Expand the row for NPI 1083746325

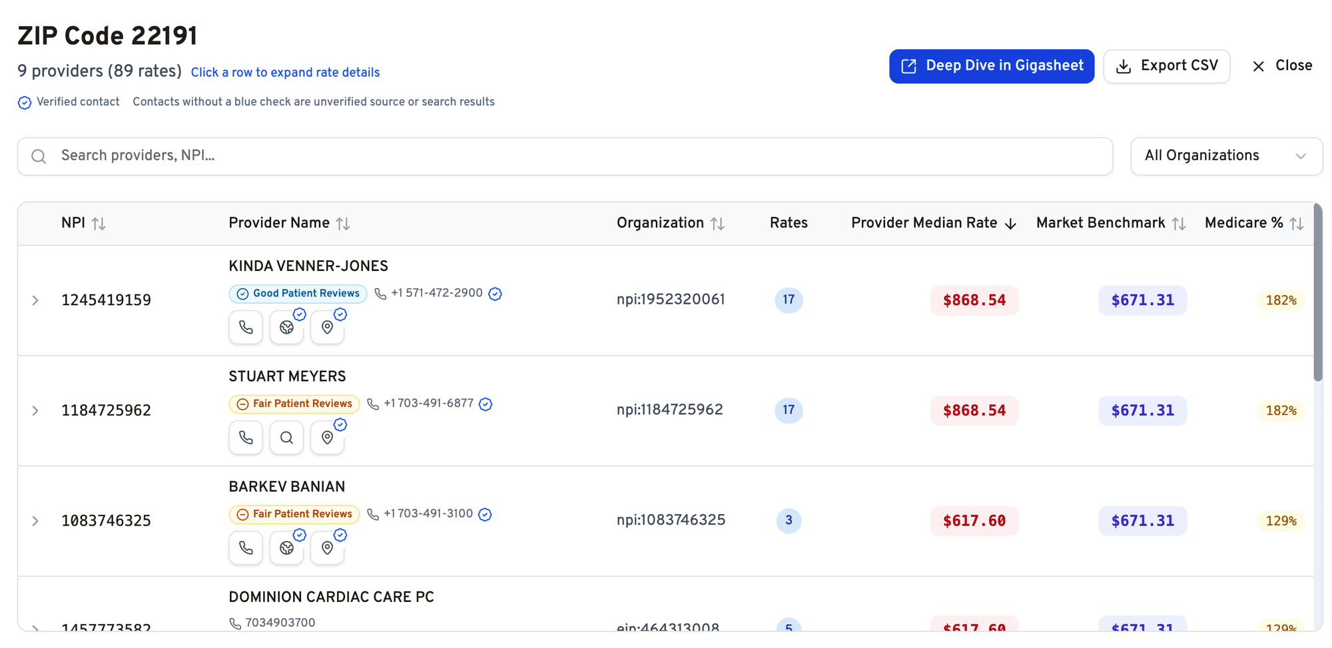coord(35,521)
